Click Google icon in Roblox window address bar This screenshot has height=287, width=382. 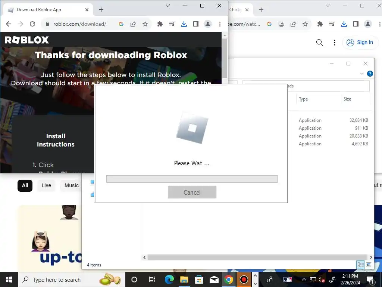(121, 24)
